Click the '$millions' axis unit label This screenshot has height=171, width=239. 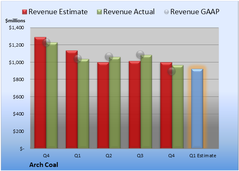[x=15, y=21]
